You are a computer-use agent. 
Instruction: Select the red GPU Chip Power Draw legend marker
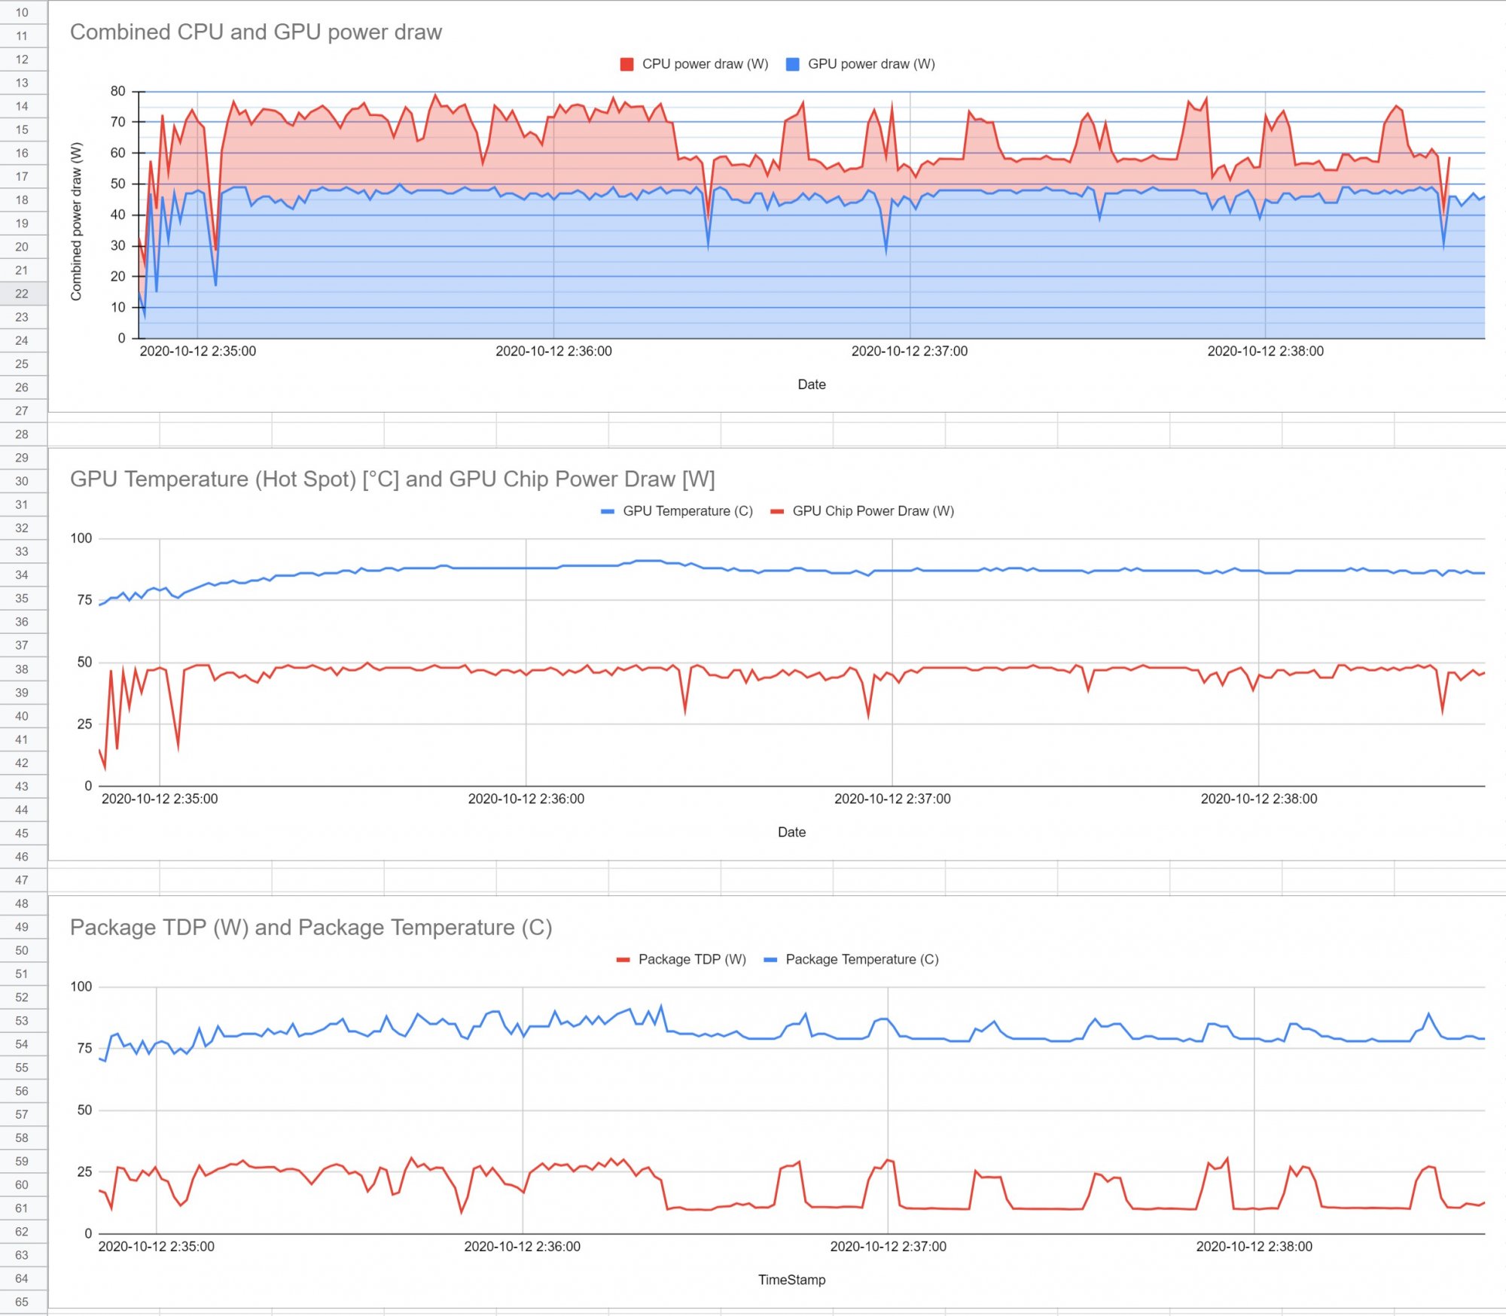(x=777, y=510)
